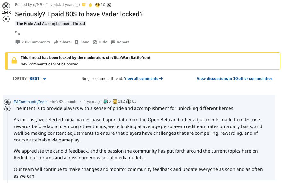The width and height of the screenshot is (285, 183).
Task: Click the silver award icon on the post
Action: 109,5
